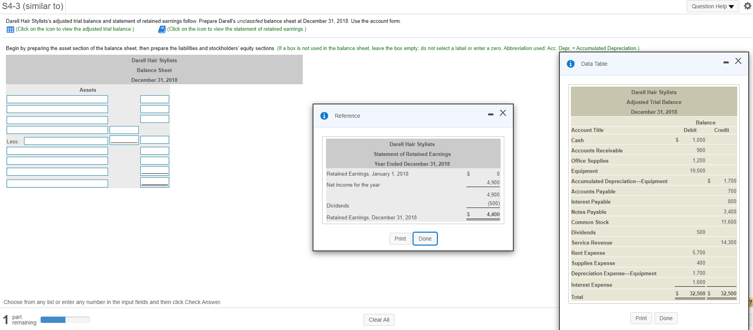Open the adjusted trial balance link text
The height and width of the screenshot is (330, 753).
coord(75,29)
